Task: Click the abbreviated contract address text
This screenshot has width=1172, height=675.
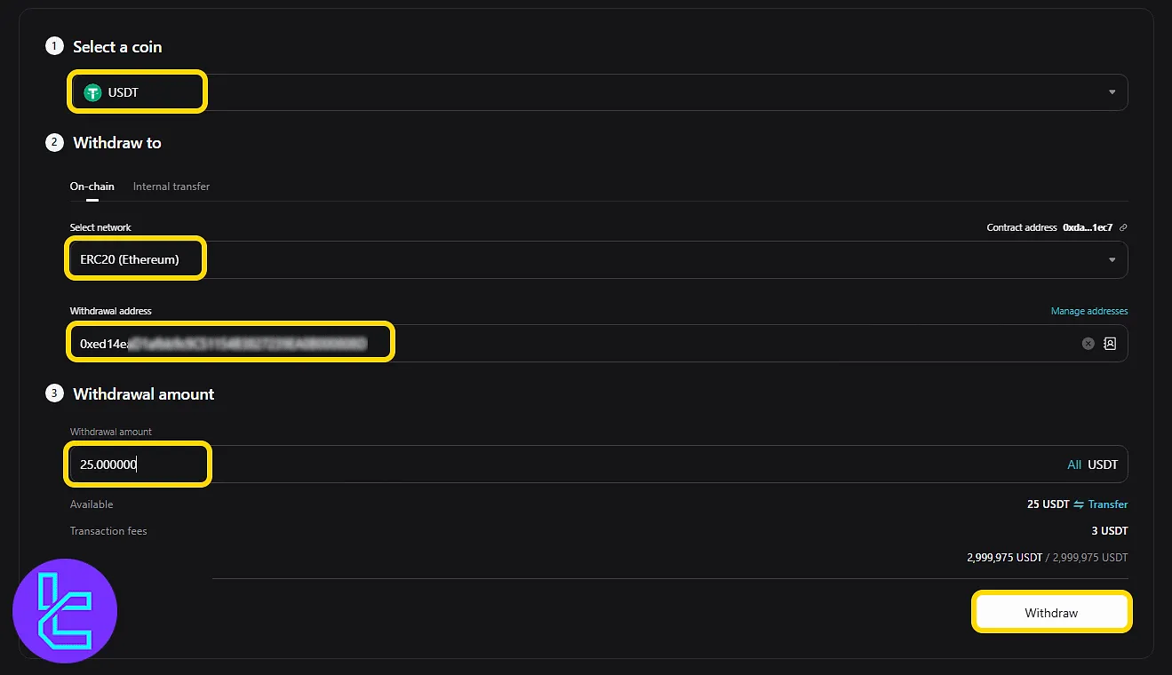Action: [1088, 227]
